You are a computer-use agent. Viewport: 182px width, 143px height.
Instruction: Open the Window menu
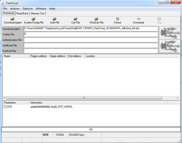[41, 9]
